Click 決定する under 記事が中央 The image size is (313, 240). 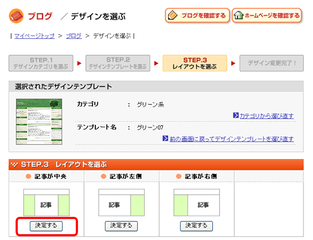click(46, 226)
